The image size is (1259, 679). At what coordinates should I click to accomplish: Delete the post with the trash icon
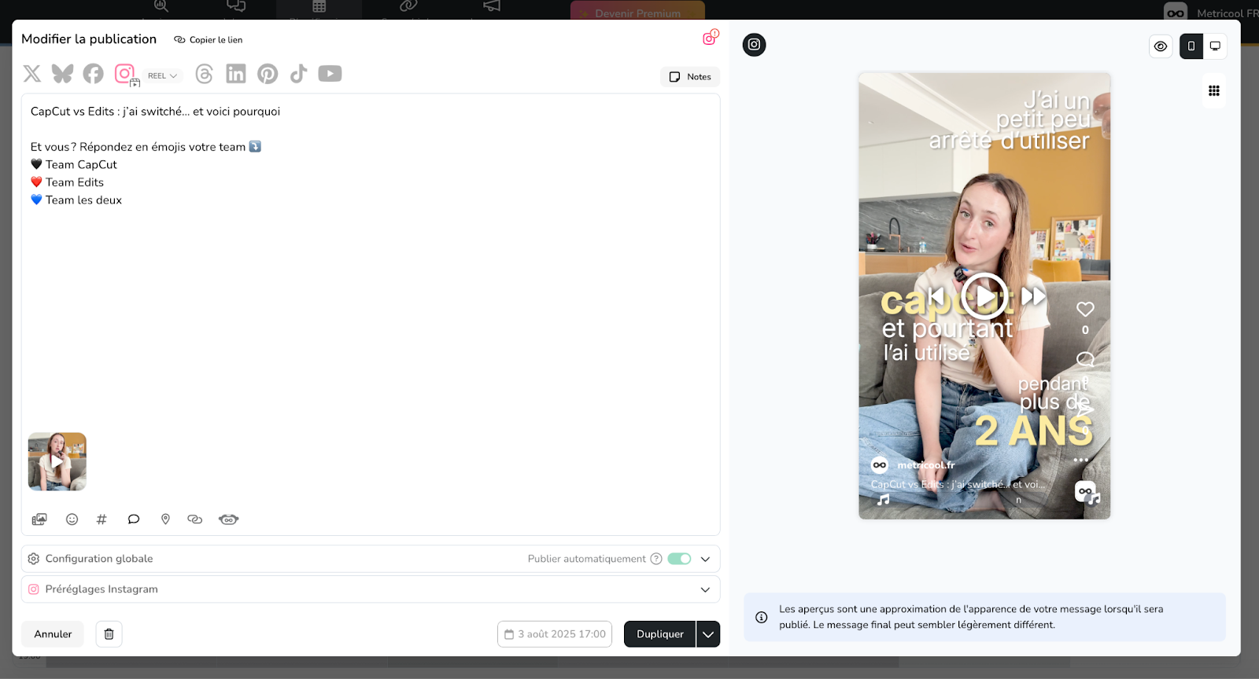coord(109,634)
